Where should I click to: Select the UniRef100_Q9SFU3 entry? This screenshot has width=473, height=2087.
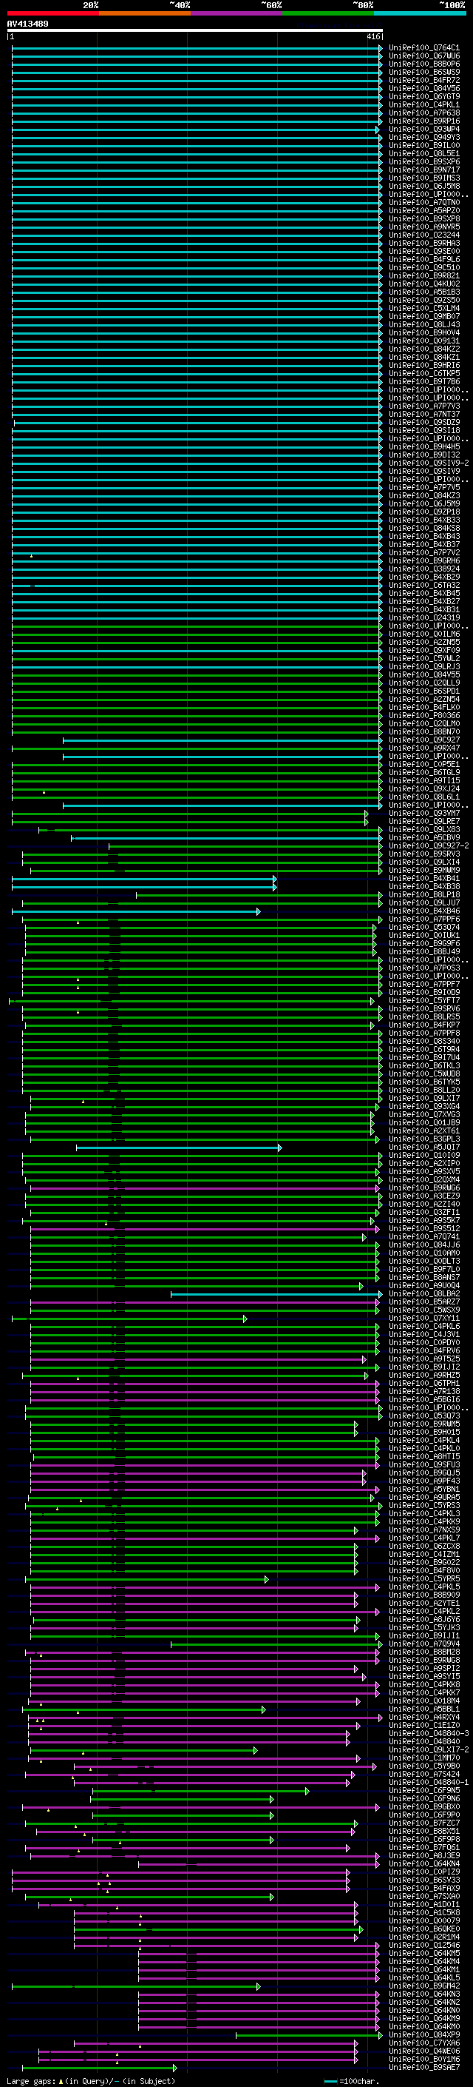[x=423, y=1465]
